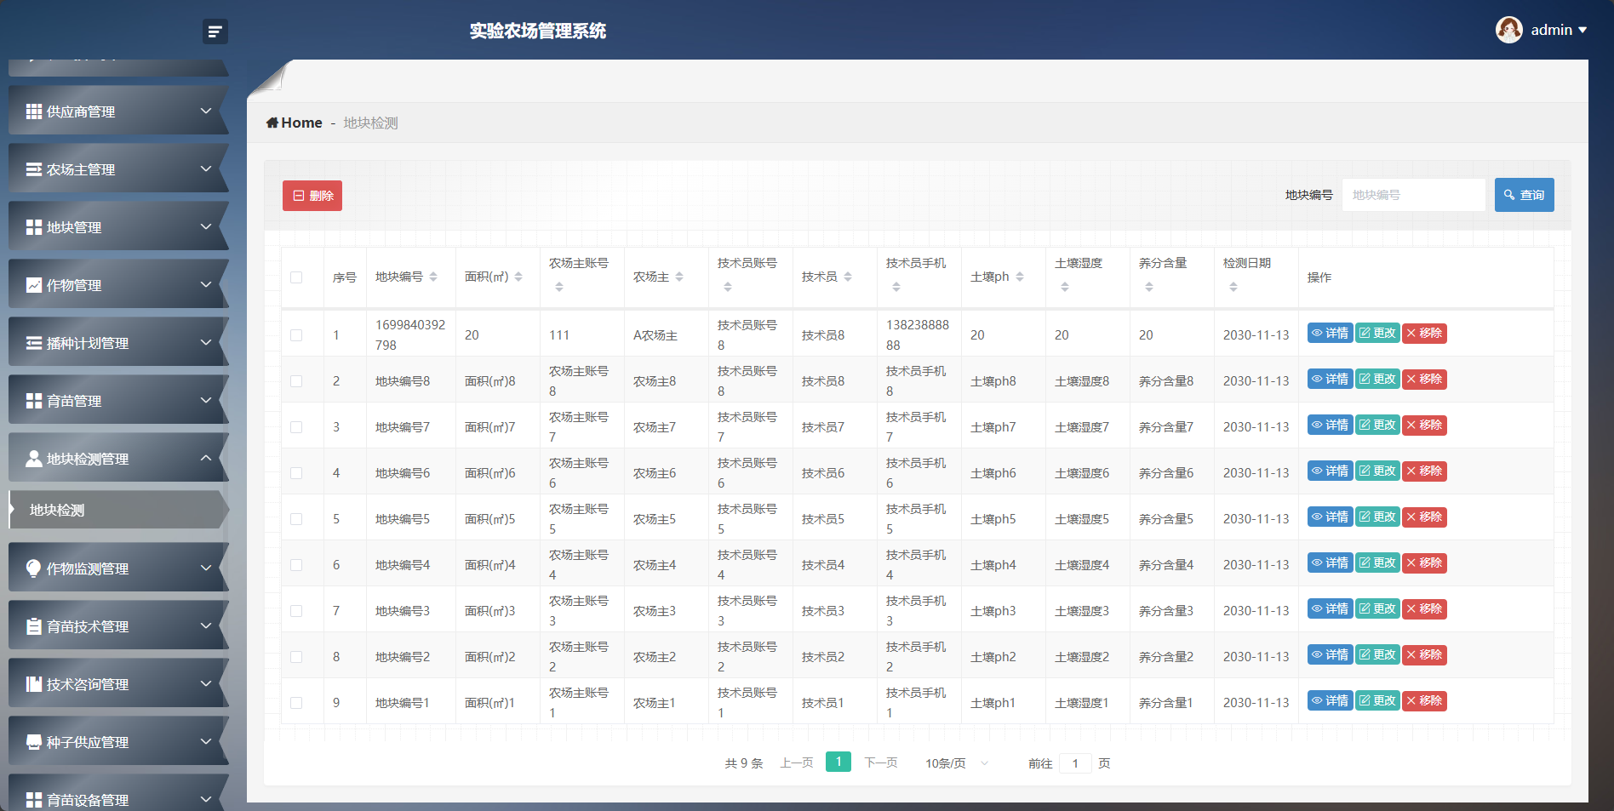Sort by 技术员手机 column arrows
Image resolution: width=1614 pixels, height=811 pixels.
click(x=896, y=287)
